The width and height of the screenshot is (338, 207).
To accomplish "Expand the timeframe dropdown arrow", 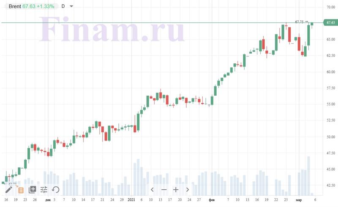I will pos(71,6).
